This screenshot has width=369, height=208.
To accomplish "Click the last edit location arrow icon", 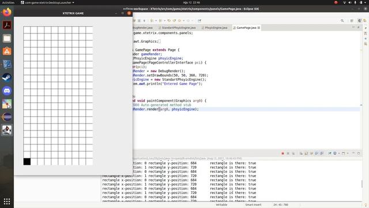I will (x=169, y=21).
